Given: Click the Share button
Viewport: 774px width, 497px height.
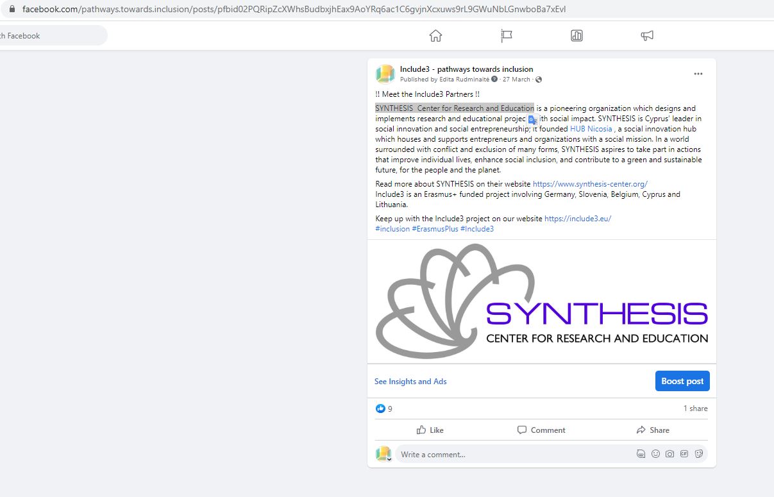Looking at the screenshot, I should tap(653, 430).
